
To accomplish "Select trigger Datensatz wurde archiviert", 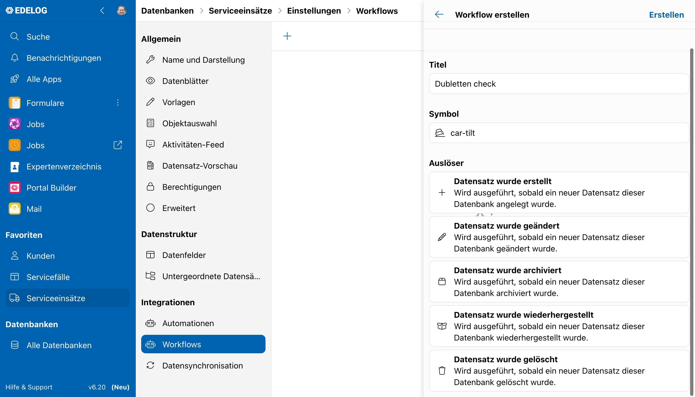I will [x=559, y=282].
